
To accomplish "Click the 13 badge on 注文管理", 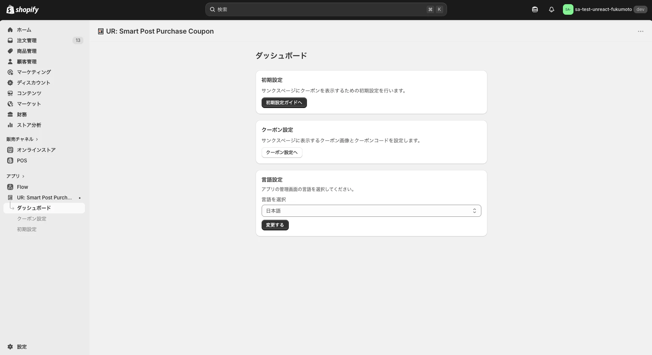I will point(78,40).
